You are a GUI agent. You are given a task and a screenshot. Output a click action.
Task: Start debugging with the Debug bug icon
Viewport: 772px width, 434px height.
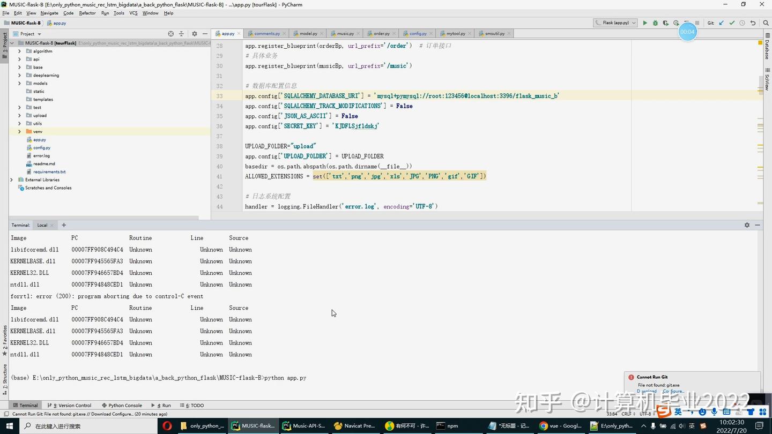(x=655, y=23)
